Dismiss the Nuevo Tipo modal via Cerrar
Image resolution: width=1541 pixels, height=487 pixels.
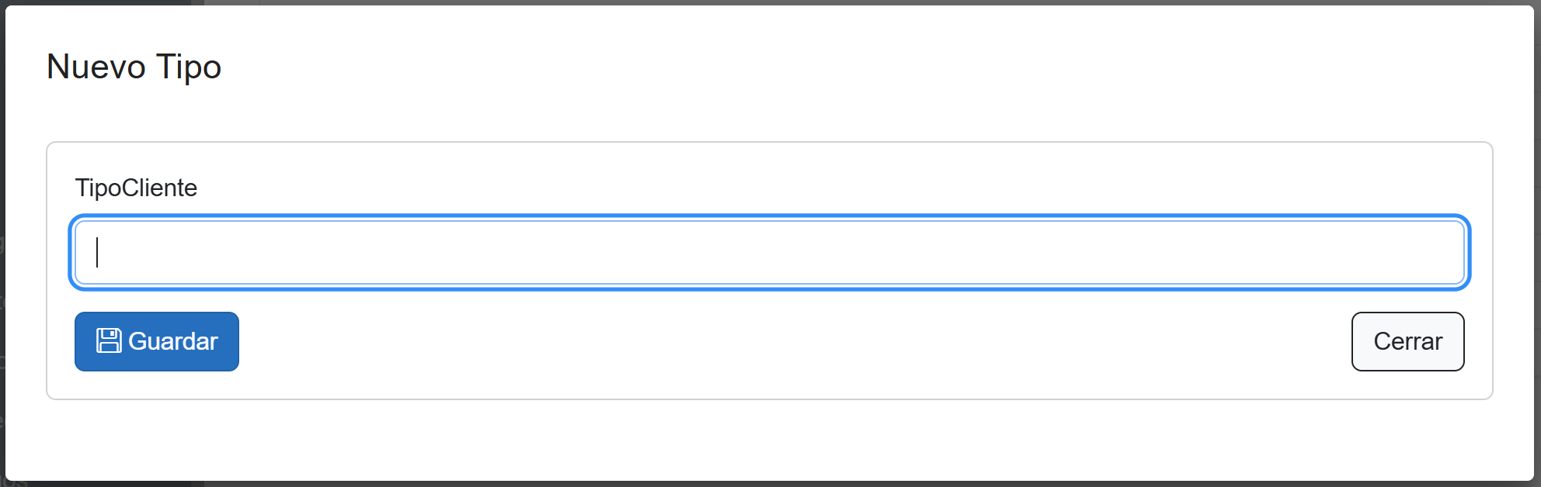coord(1407,341)
